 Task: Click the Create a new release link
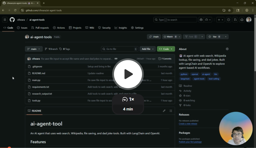pos(188,124)
